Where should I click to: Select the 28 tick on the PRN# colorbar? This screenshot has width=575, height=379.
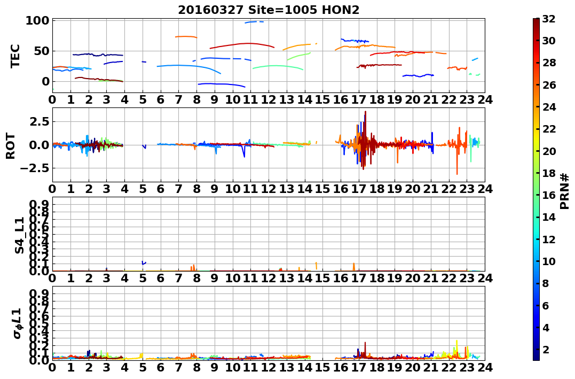point(549,63)
